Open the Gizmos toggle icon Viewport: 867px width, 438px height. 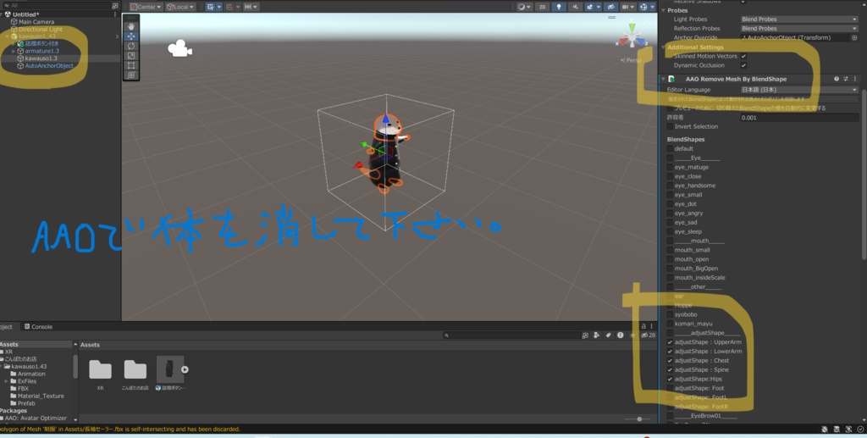tap(645, 7)
